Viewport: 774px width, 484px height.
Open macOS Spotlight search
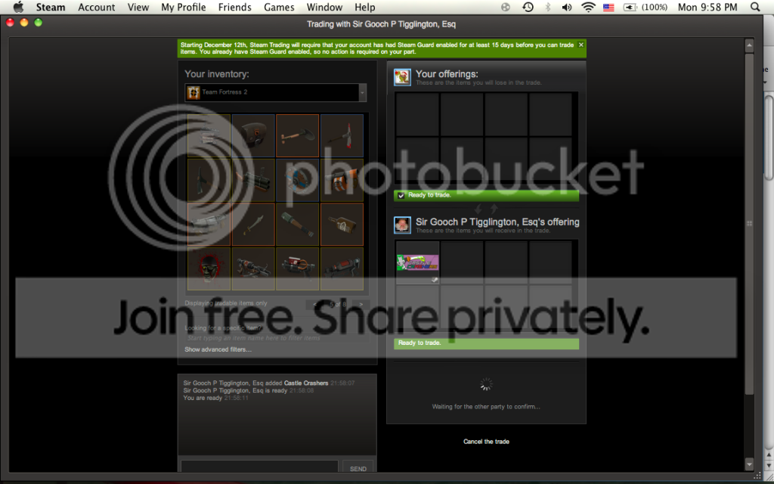pyautogui.click(x=755, y=7)
